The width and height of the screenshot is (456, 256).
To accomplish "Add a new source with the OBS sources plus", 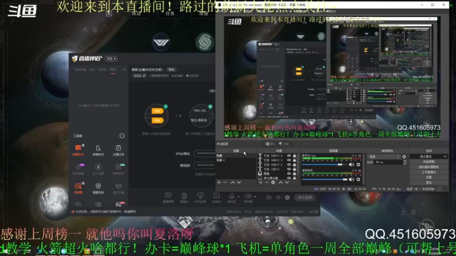I will click(x=260, y=182).
